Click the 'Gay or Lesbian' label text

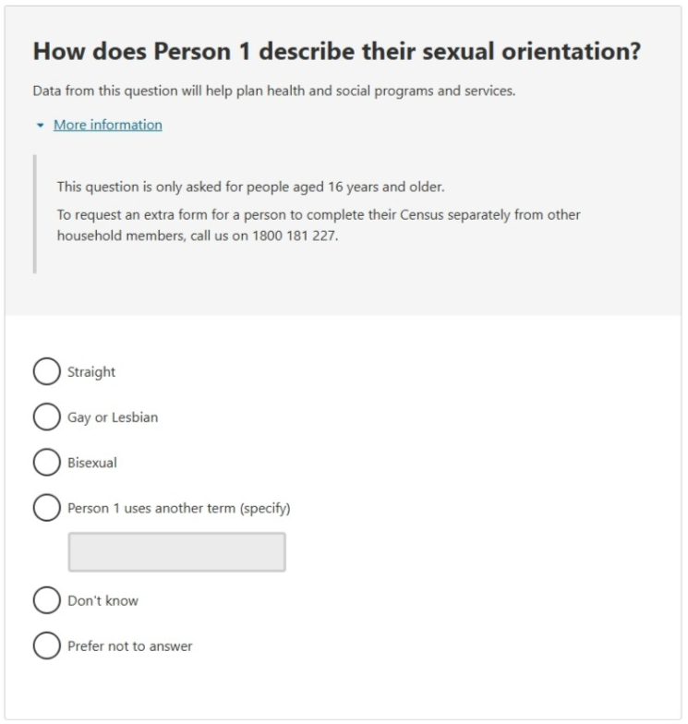112,417
